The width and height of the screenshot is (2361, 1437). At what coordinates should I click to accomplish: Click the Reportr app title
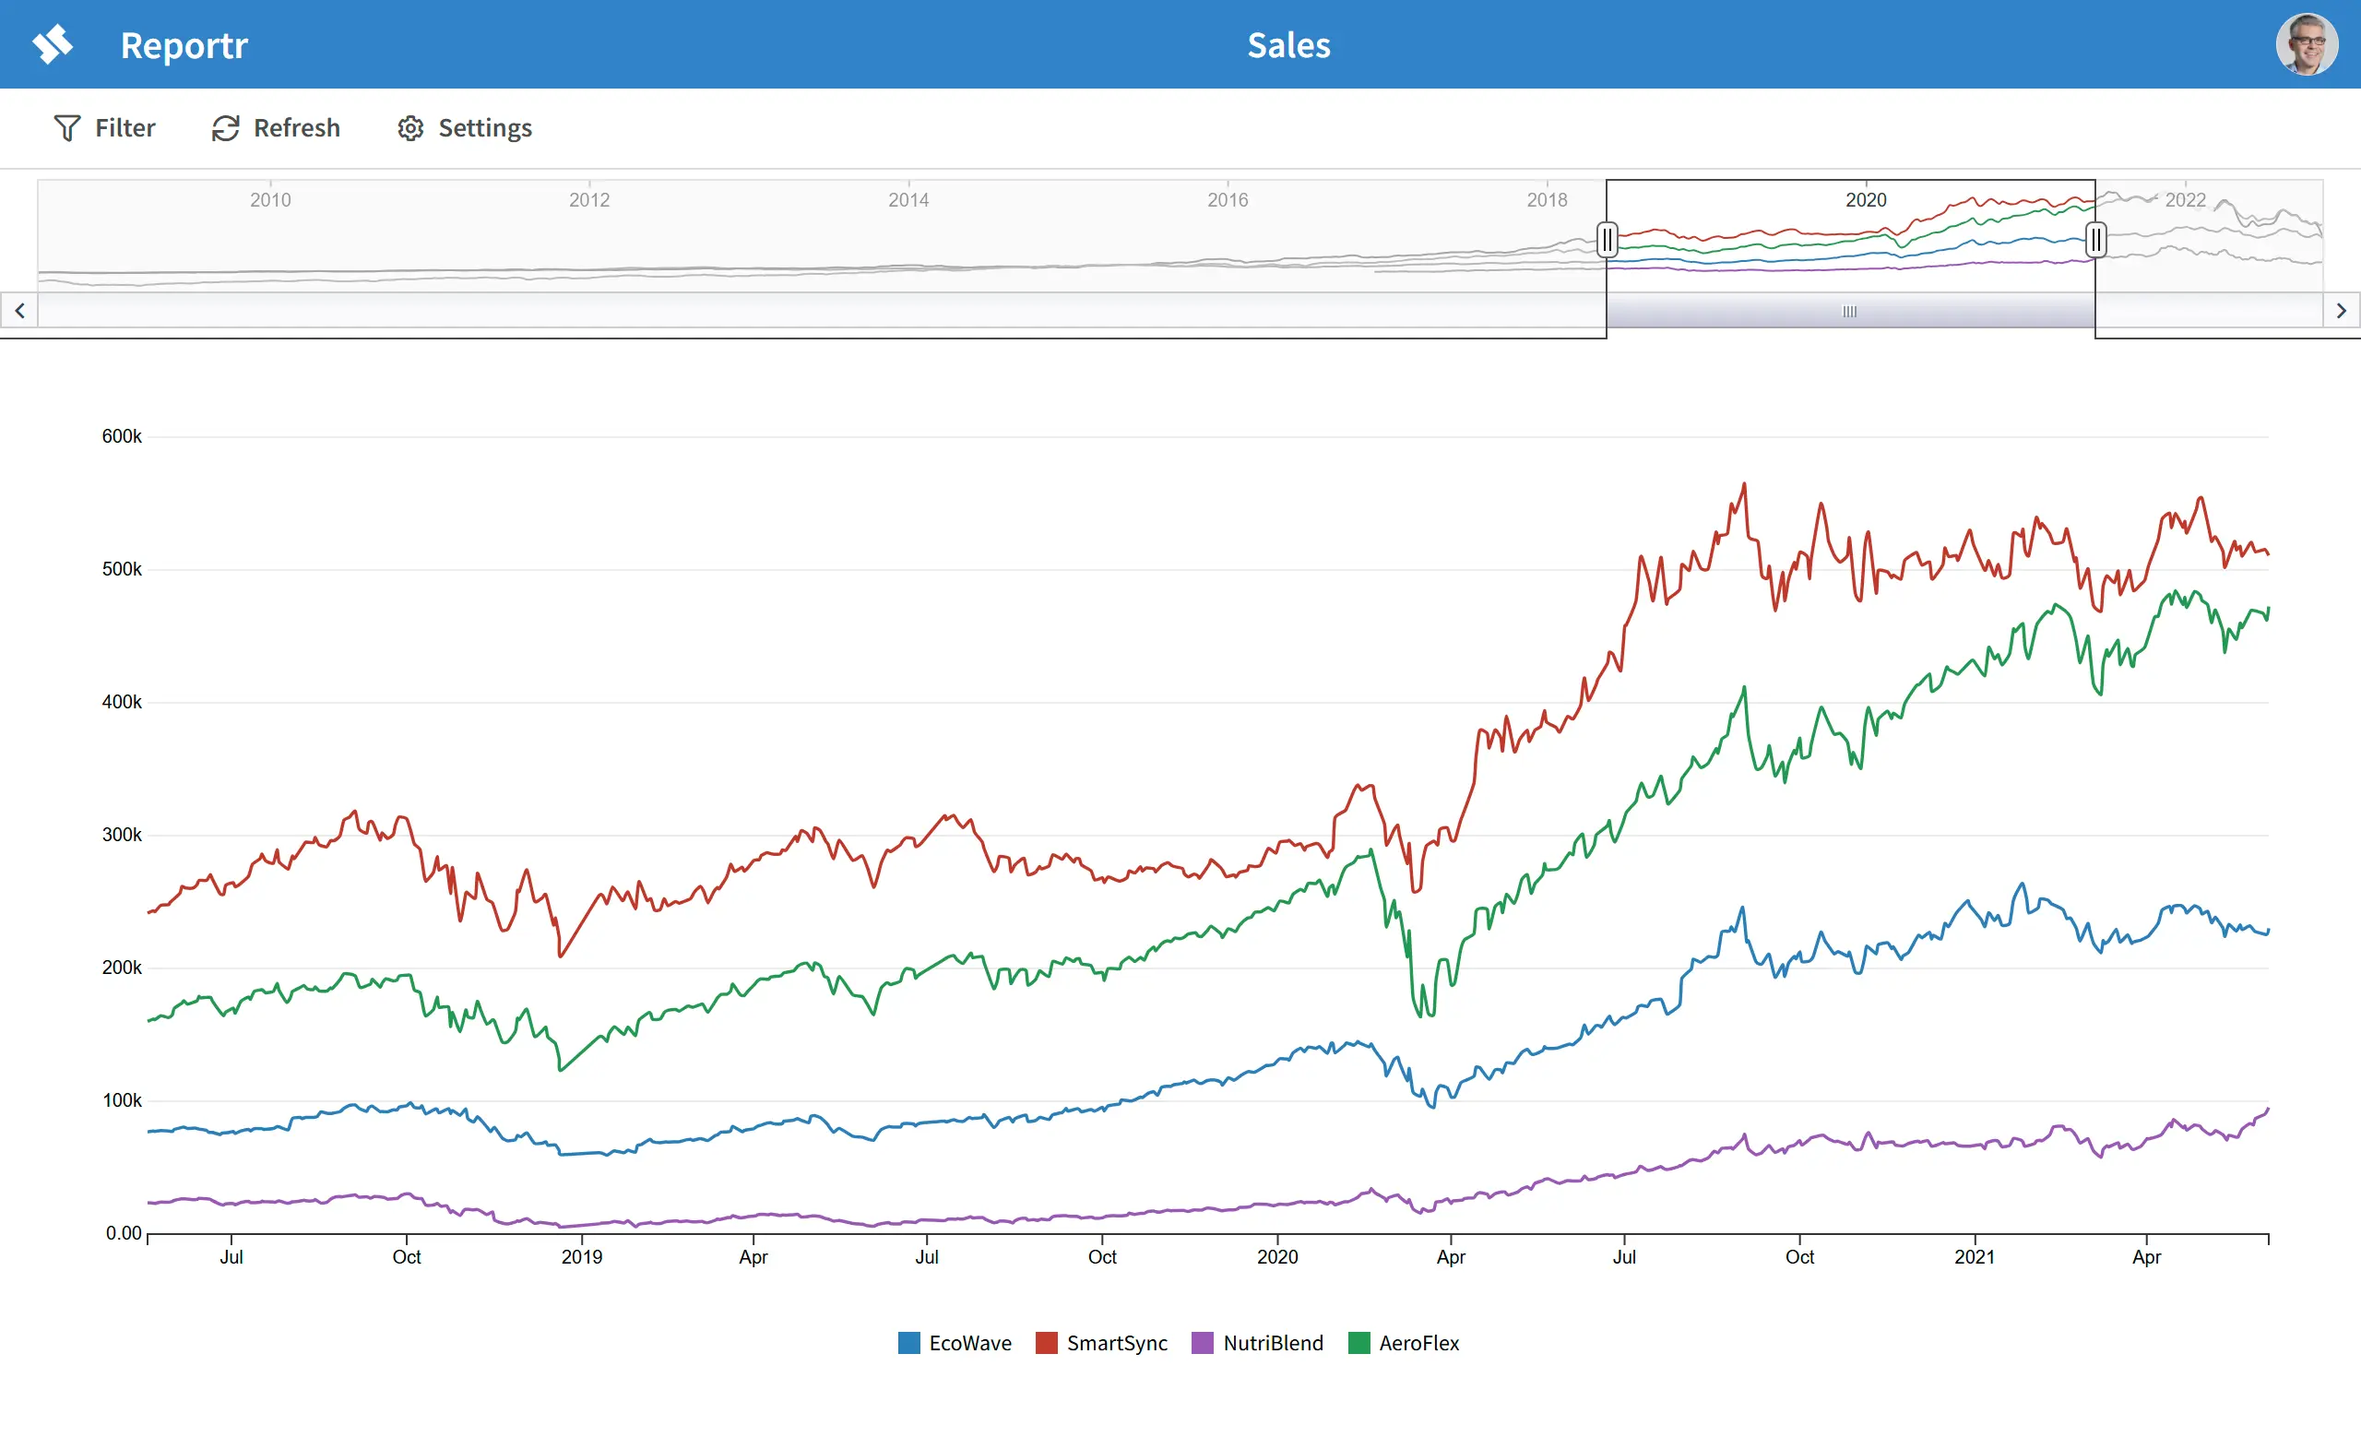tap(184, 45)
